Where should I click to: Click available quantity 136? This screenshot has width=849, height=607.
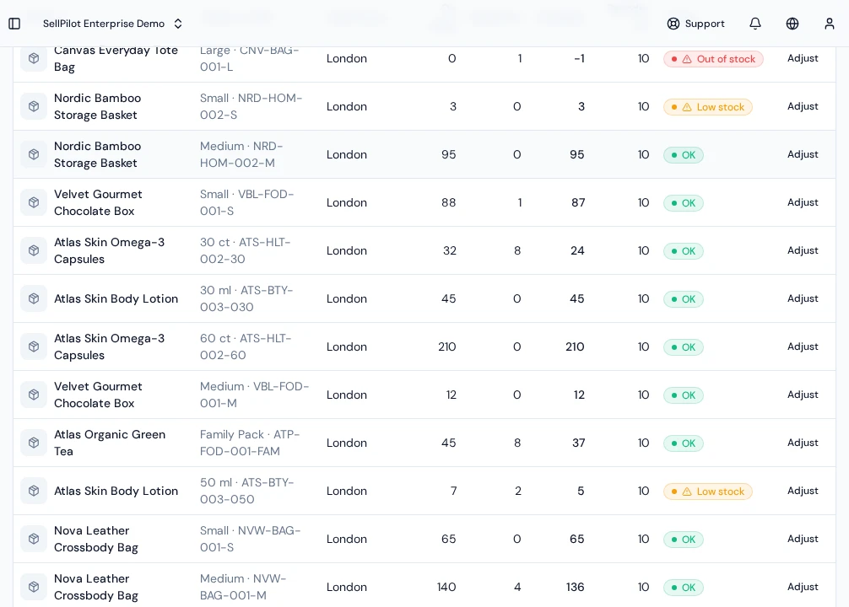tap(575, 587)
